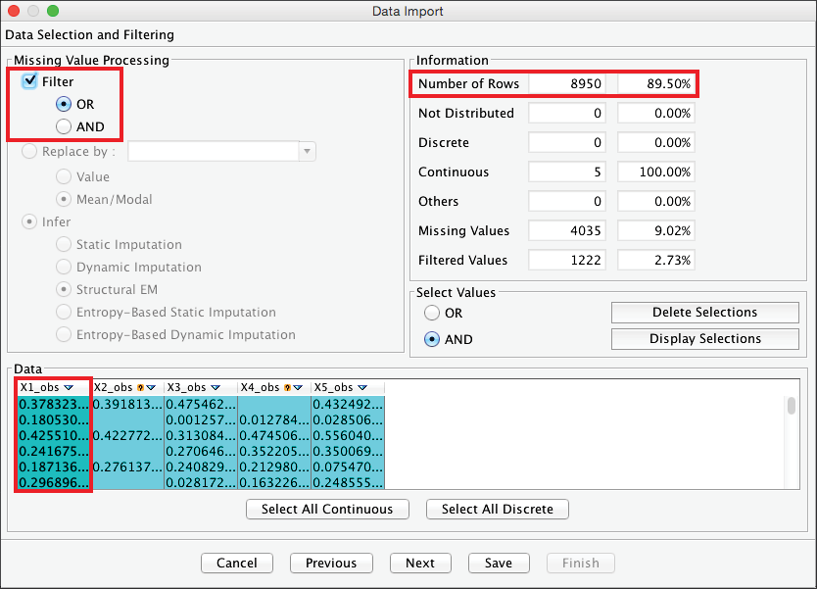This screenshot has width=817, height=589.
Task: Click the Number of Rows value field
Action: [572, 84]
